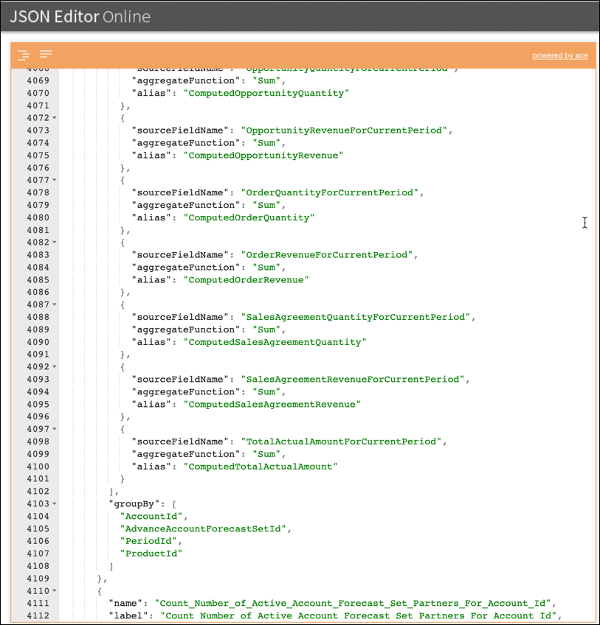
Task: Select the compact JSON toolbar icon
Action: tap(46, 54)
